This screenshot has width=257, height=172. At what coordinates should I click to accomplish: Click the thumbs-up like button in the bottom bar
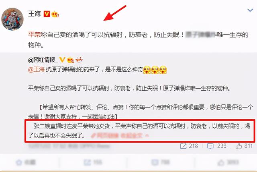[228, 162]
